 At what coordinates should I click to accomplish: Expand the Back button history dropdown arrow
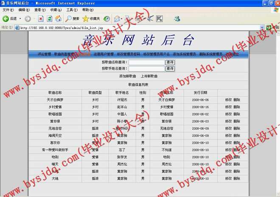[x=20, y=19]
